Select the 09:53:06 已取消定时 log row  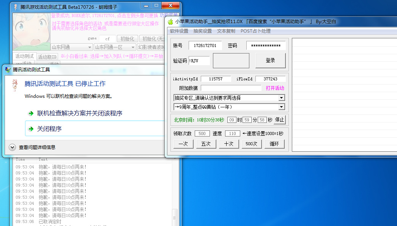pos(92,222)
